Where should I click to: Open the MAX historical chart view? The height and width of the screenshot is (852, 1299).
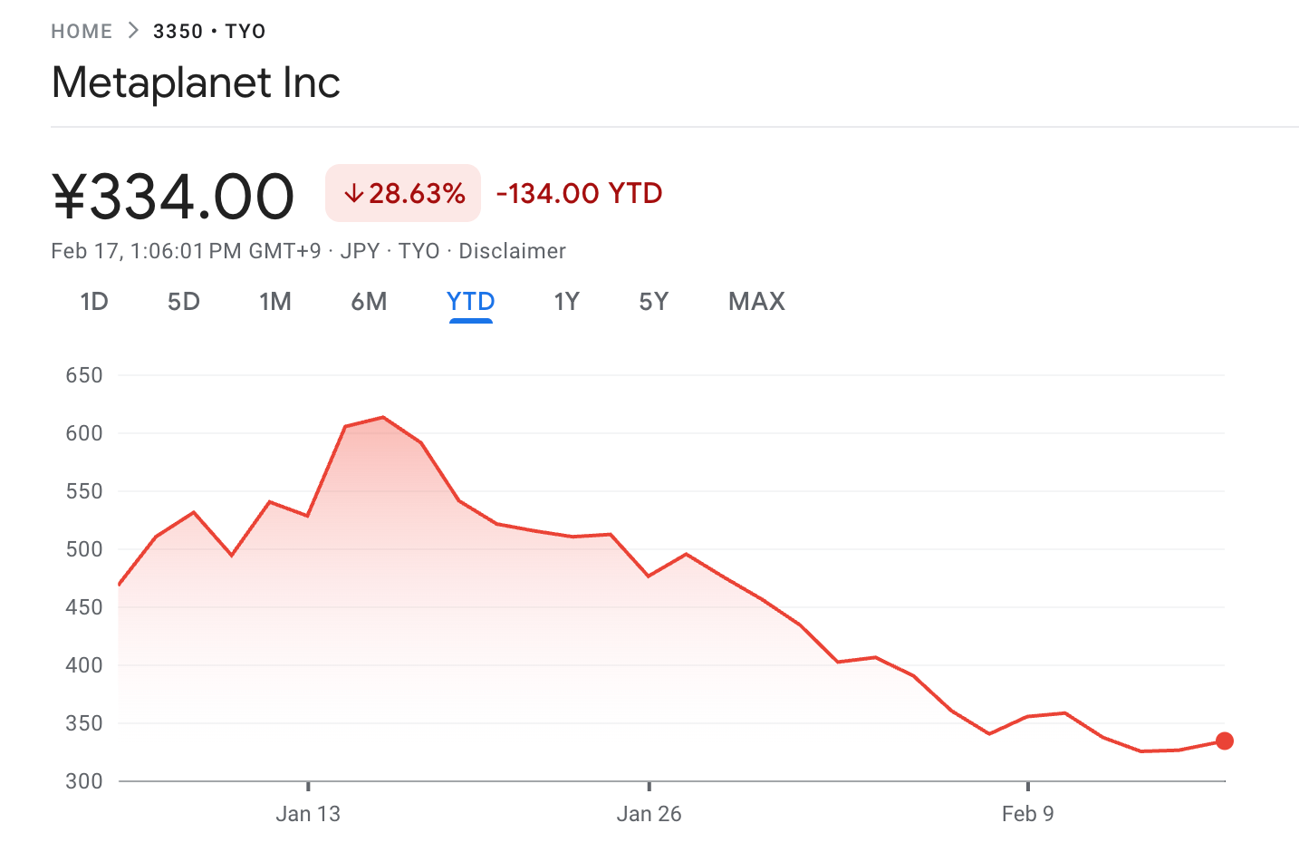click(x=755, y=302)
